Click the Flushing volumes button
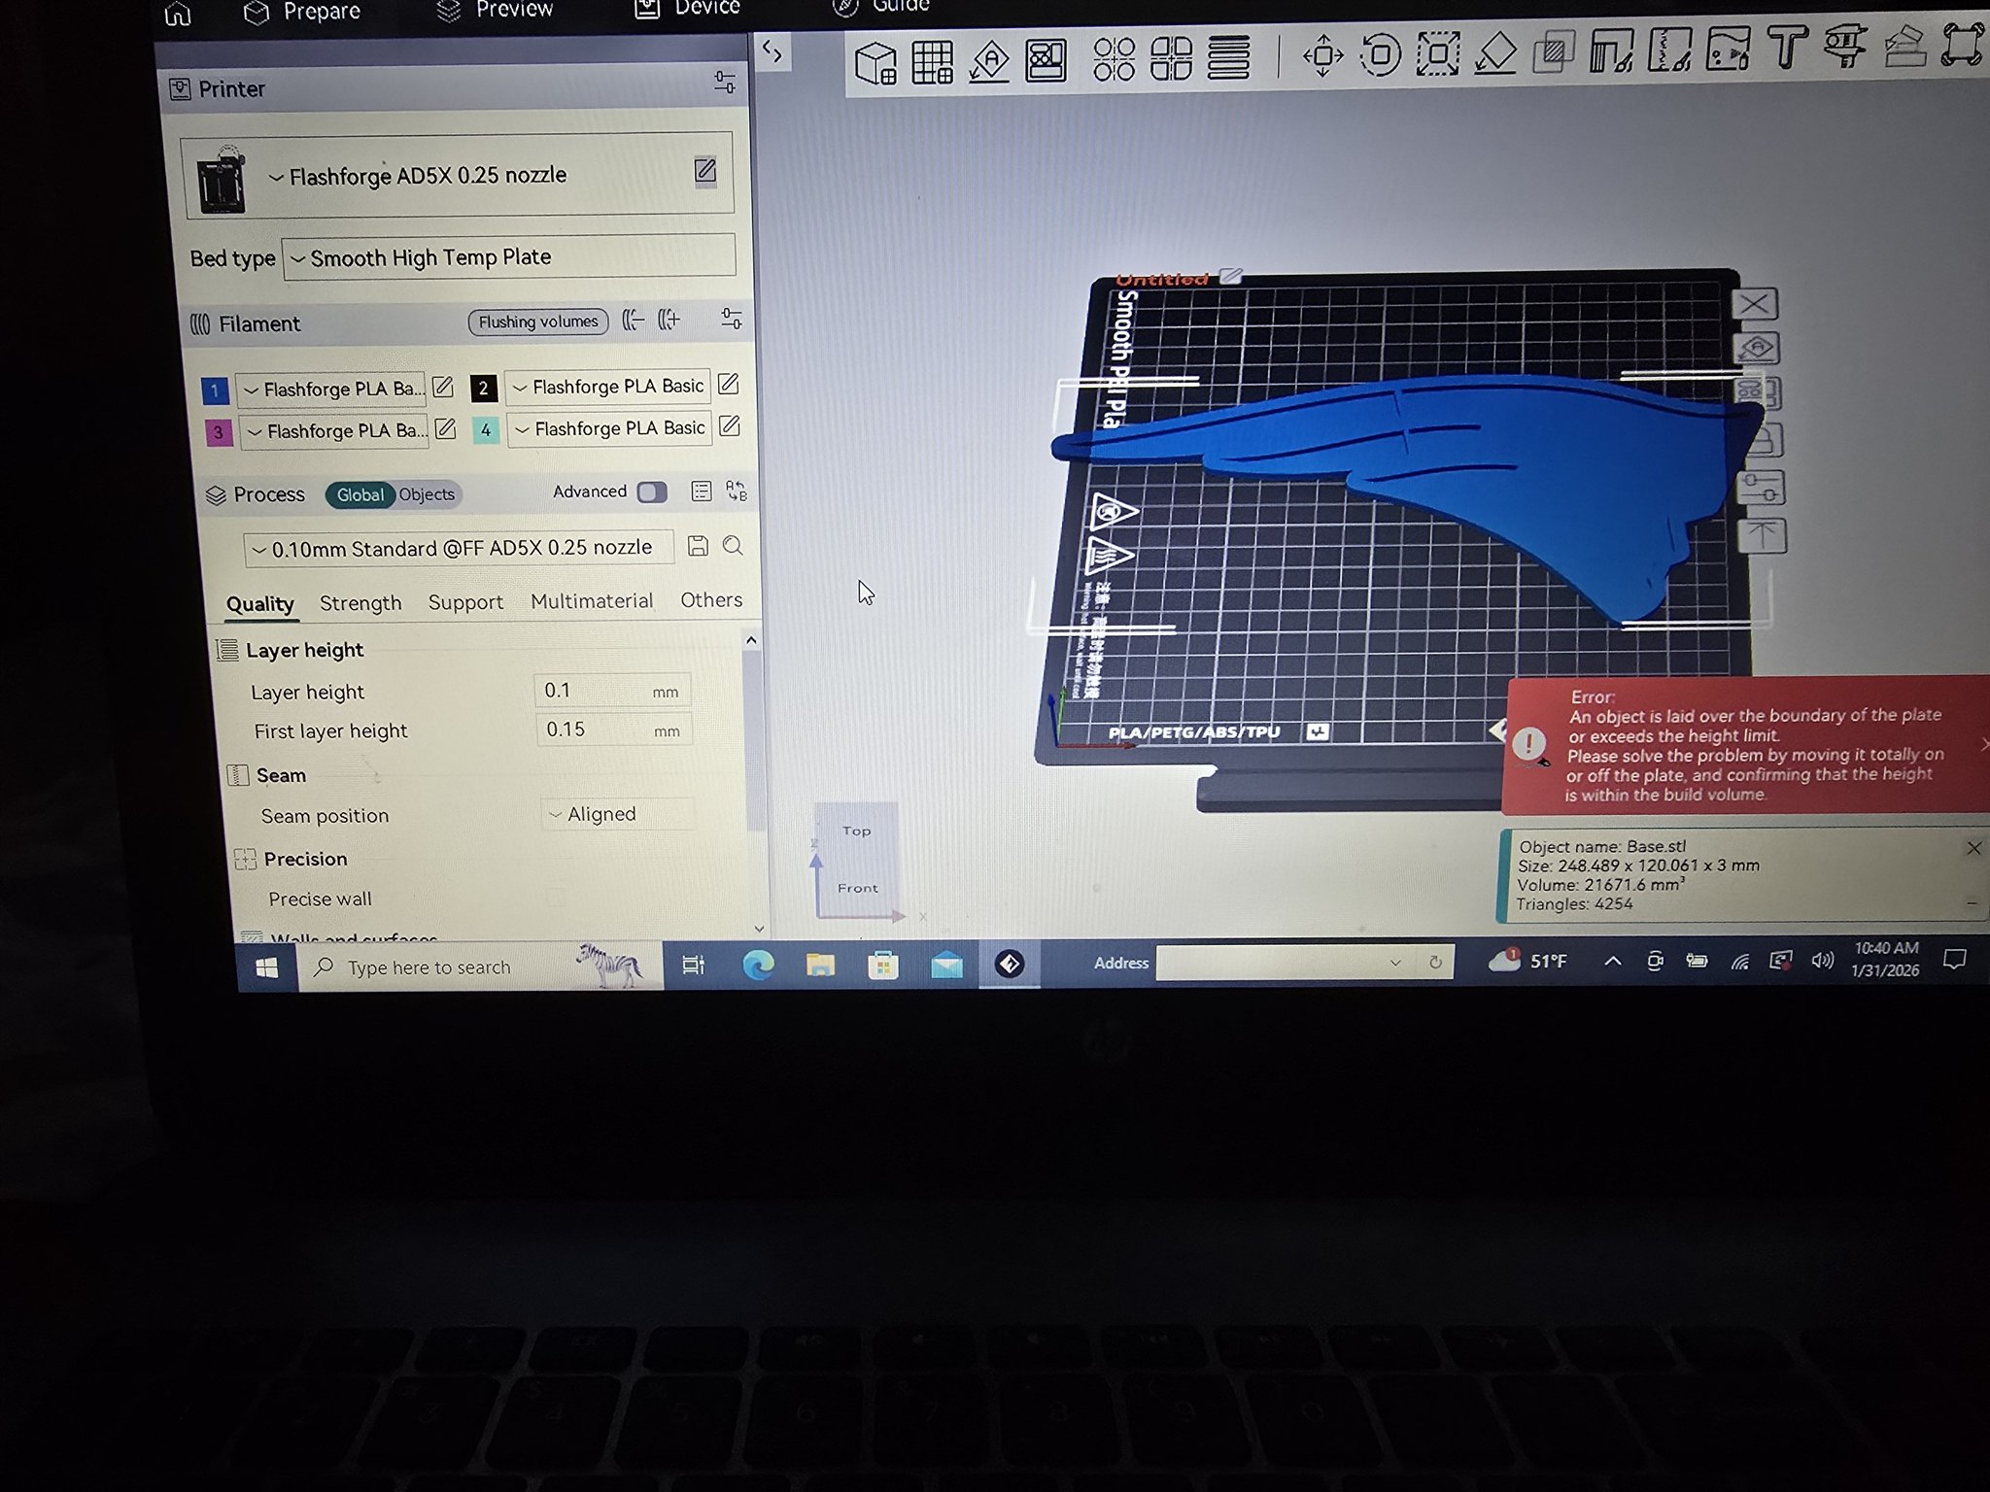This screenshot has height=1492, width=1990. click(538, 322)
